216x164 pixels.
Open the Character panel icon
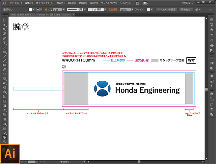pyautogui.click(x=212, y=86)
